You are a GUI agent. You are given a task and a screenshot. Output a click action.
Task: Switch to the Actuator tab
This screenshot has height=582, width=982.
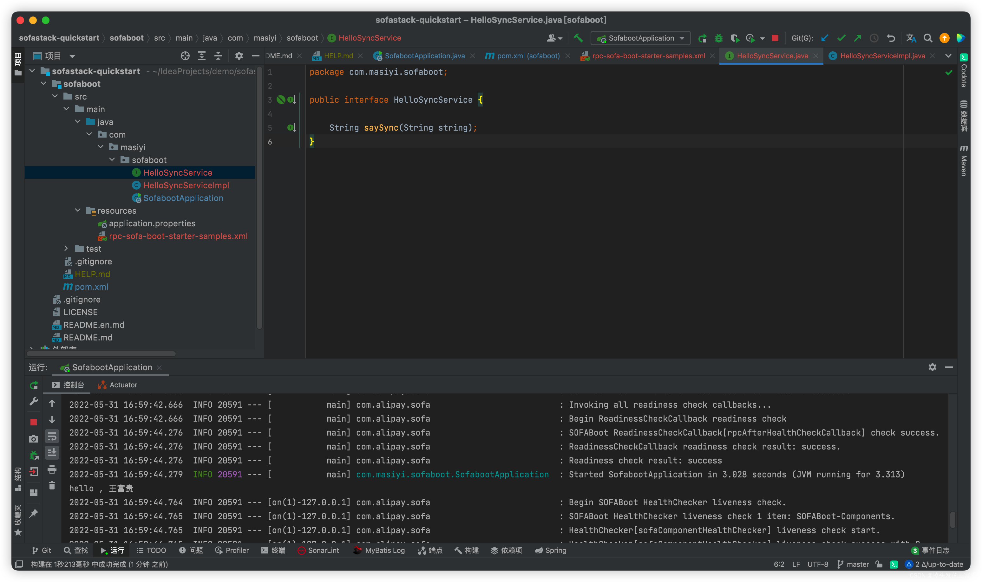point(118,385)
